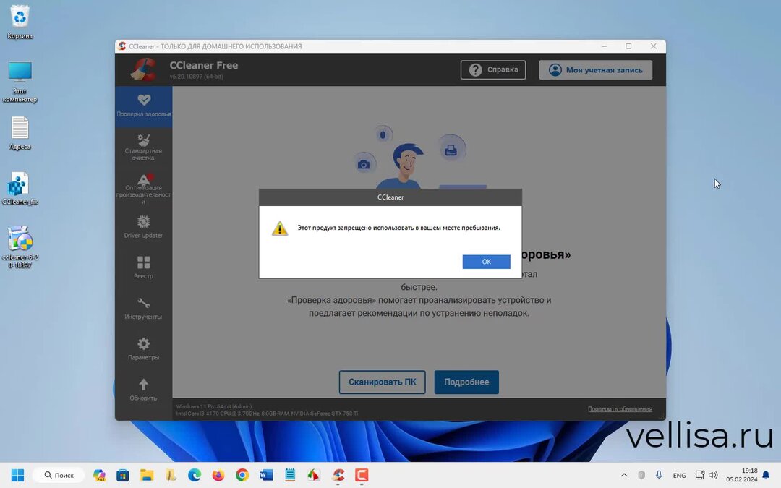Click the warning triangle icon in the dialog
Image resolution: width=781 pixels, height=488 pixels.
pos(280,228)
